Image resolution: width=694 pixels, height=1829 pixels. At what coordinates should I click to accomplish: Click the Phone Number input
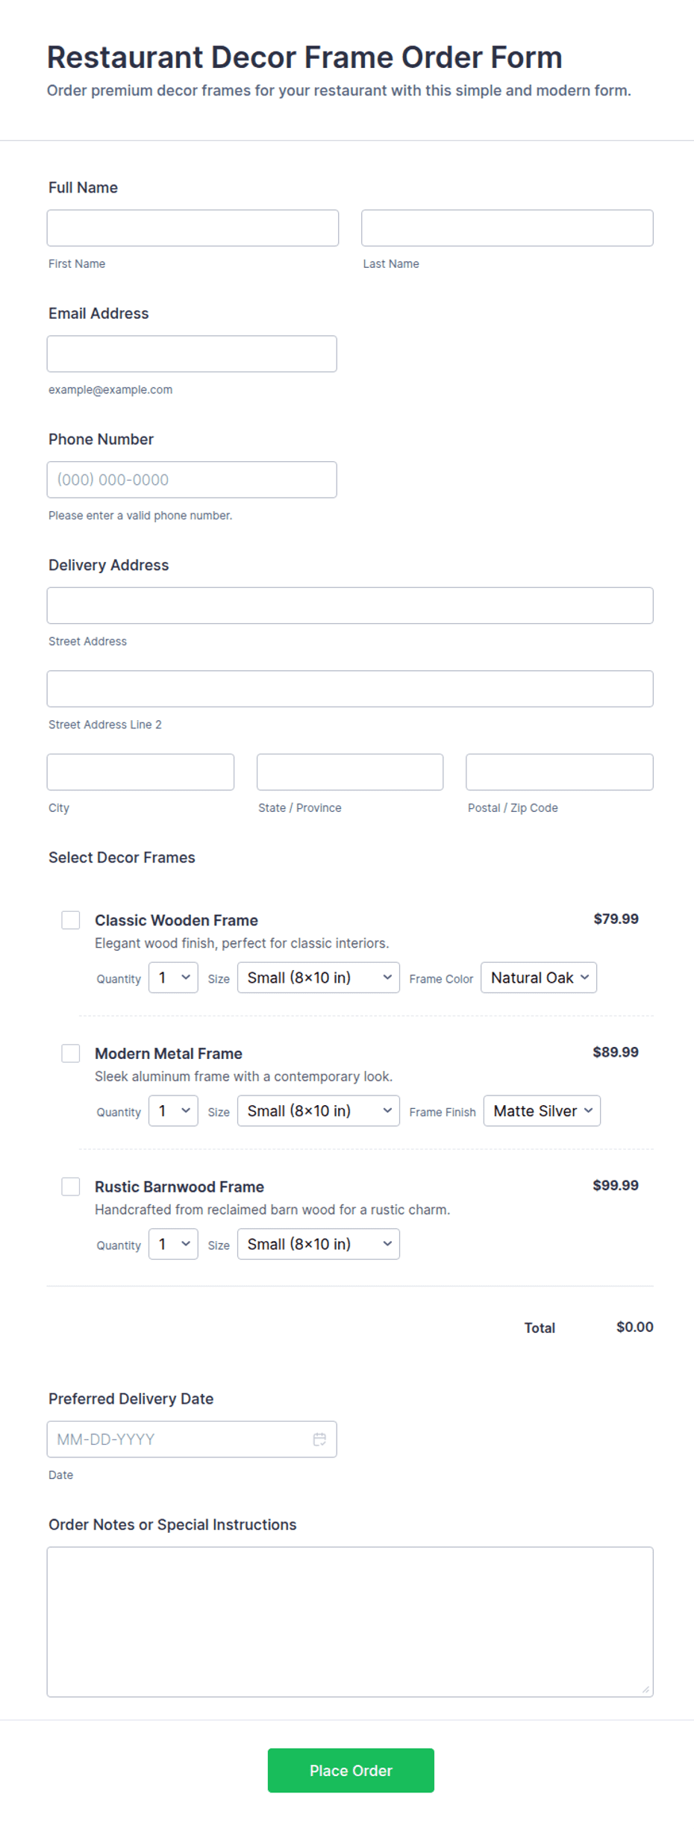point(192,480)
